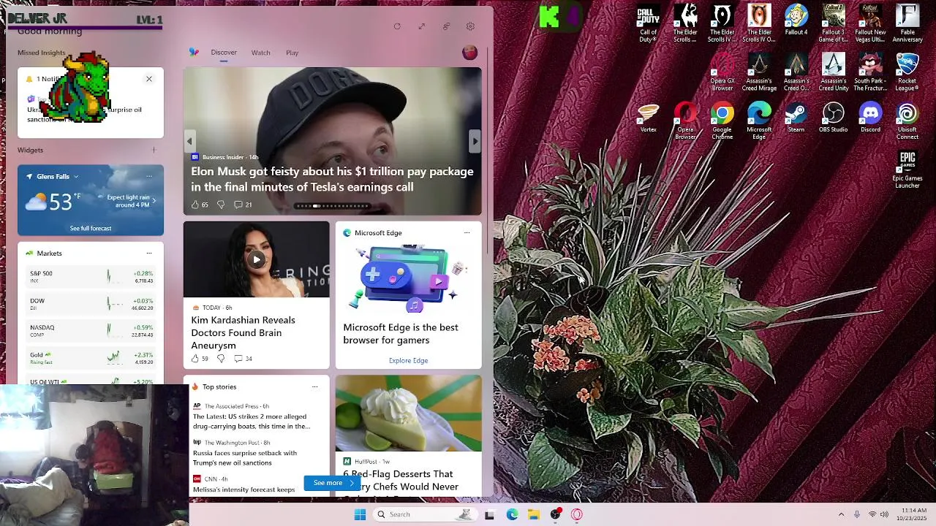Dislike the Kim Kardashian story
The width and height of the screenshot is (936, 526).
pos(221,359)
